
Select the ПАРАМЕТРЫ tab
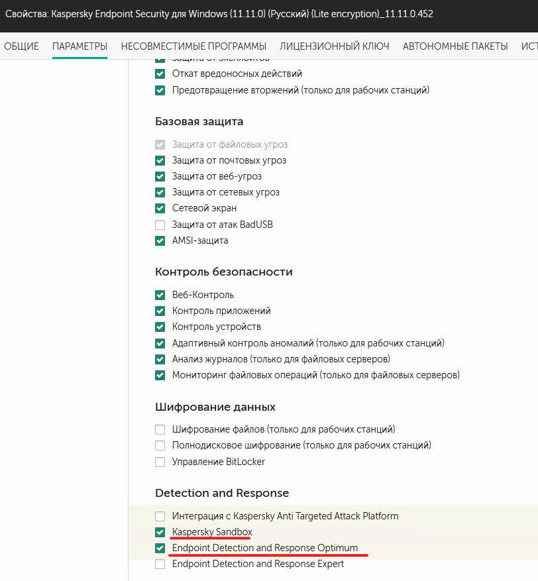80,46
